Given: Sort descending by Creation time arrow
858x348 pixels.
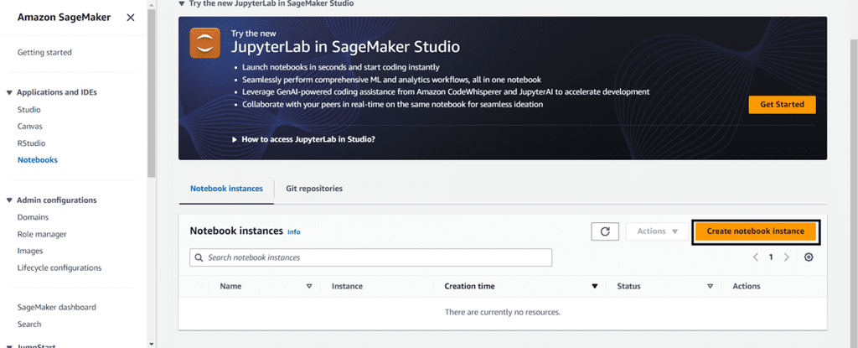Looking at the screenshot, I should click(x=595, y=287).
